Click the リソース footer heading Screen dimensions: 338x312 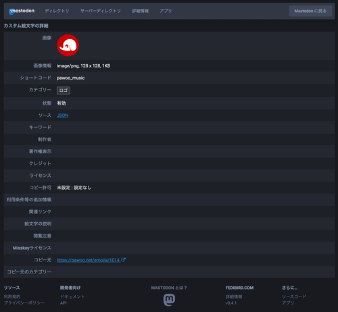tap(11, 288)
